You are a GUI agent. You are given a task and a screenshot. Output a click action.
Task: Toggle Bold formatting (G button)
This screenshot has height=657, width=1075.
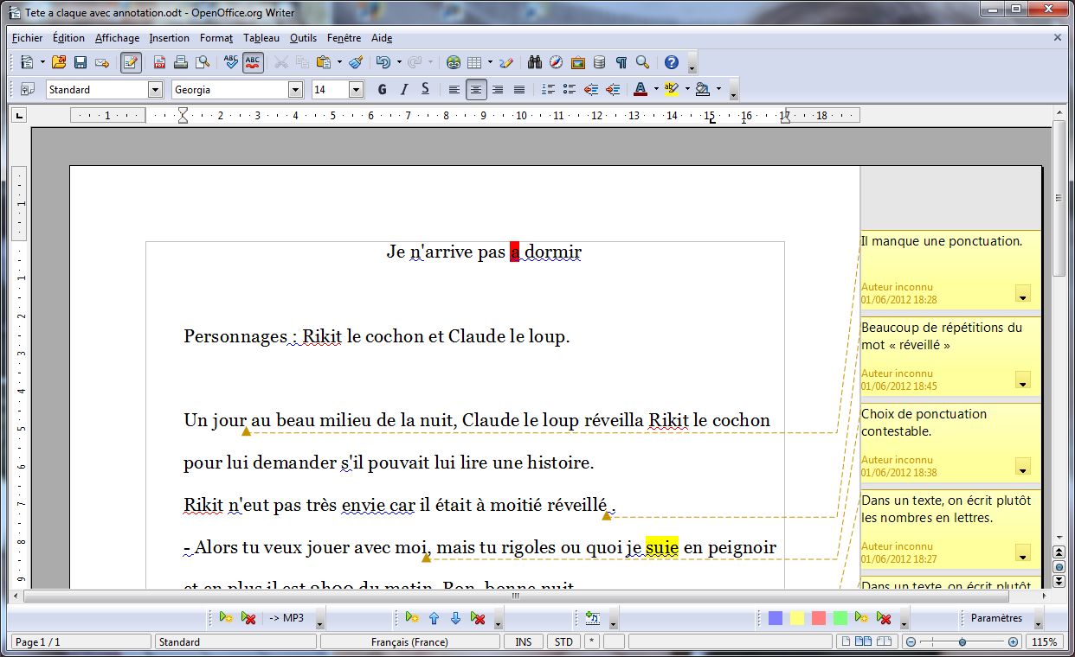(x=383, y=89)
